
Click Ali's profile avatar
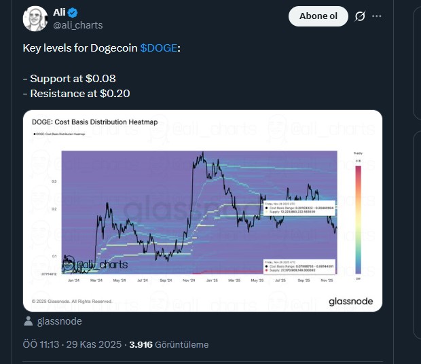35,18
